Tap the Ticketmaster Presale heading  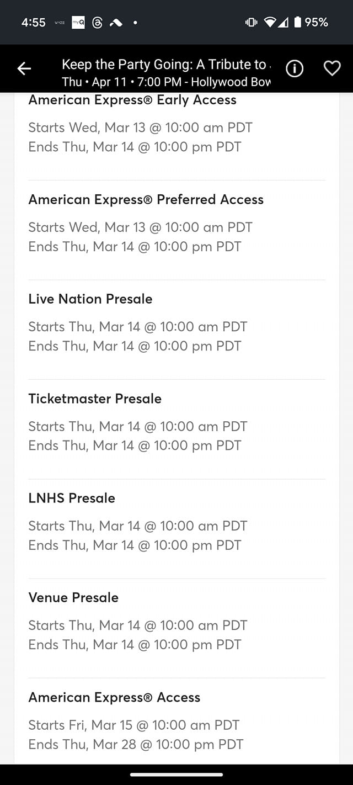click(x=95, y=399)
